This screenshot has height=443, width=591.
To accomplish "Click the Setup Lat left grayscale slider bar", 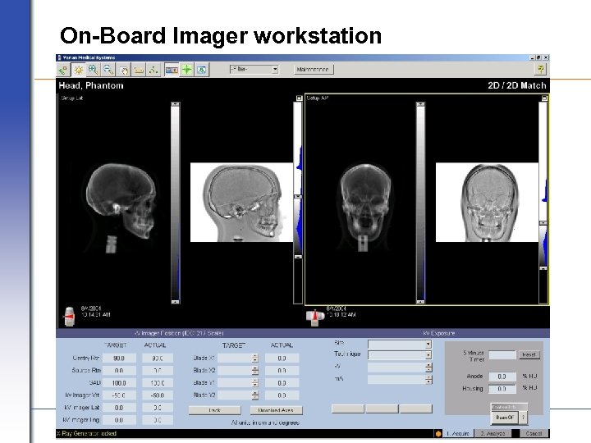I will (x=176, y=203).
